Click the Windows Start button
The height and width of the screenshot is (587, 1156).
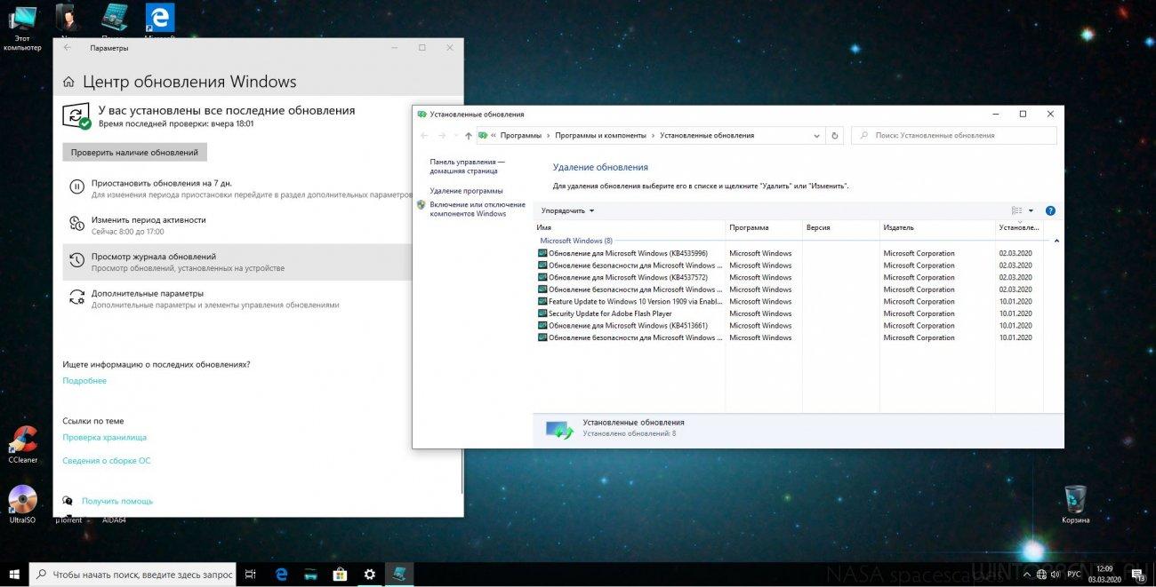13,575
